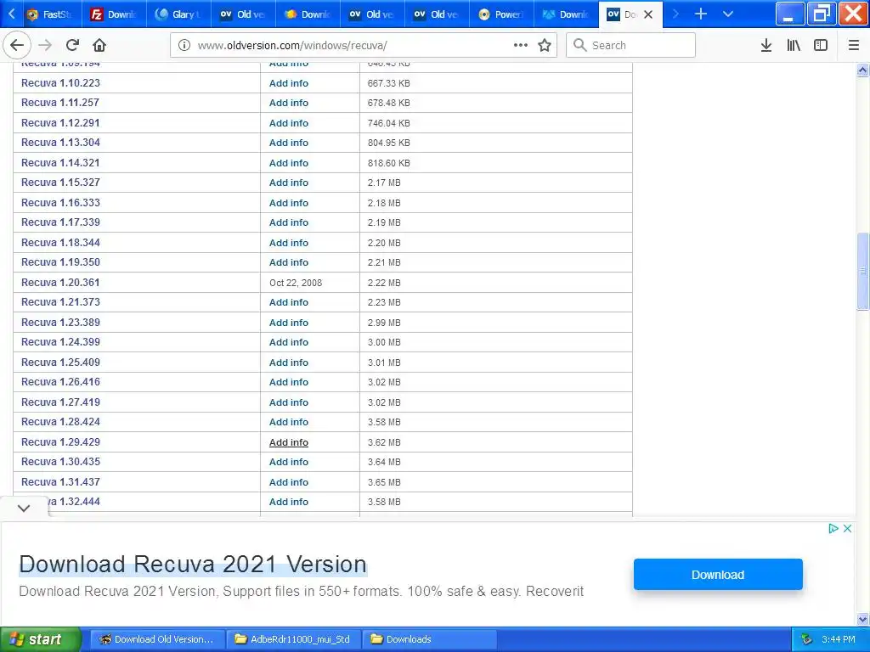Open a new tab with plus button
The image size is (870, 652).
click(701, 14)
